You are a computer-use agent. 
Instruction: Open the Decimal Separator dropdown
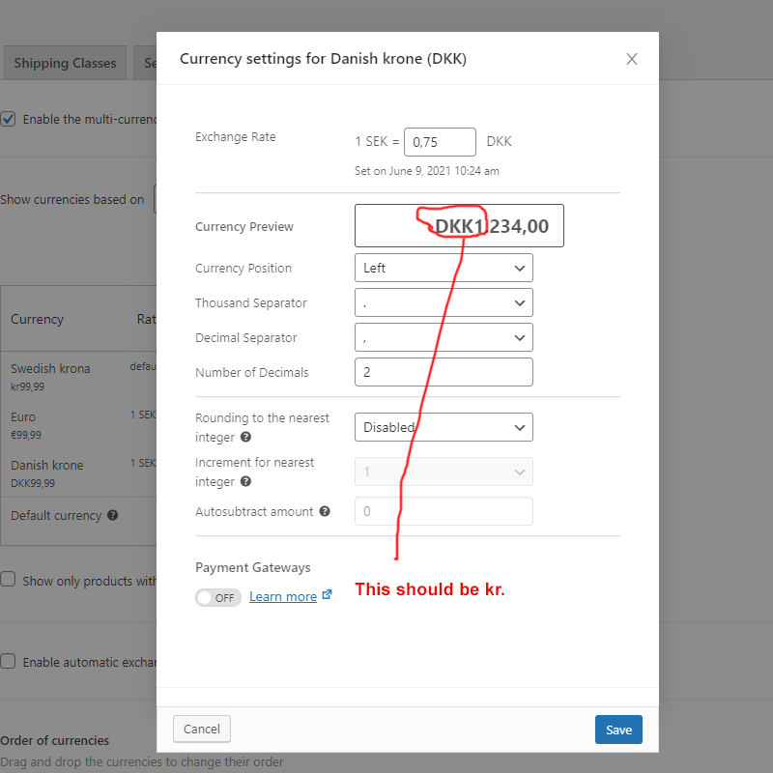444,337
